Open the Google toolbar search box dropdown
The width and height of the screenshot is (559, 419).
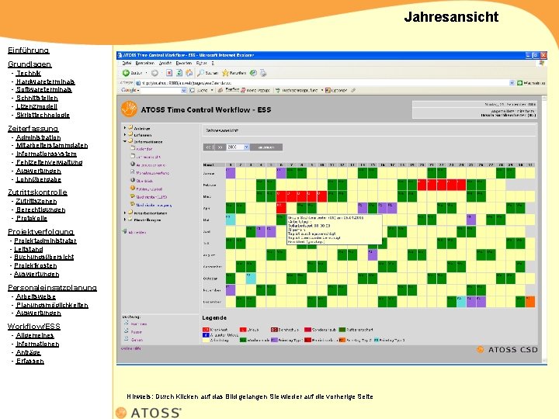tap(184, 91)
